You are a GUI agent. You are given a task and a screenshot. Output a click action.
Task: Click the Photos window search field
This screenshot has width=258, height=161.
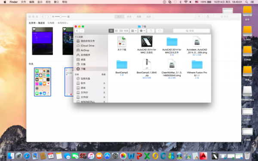click(x=226, y=17)
